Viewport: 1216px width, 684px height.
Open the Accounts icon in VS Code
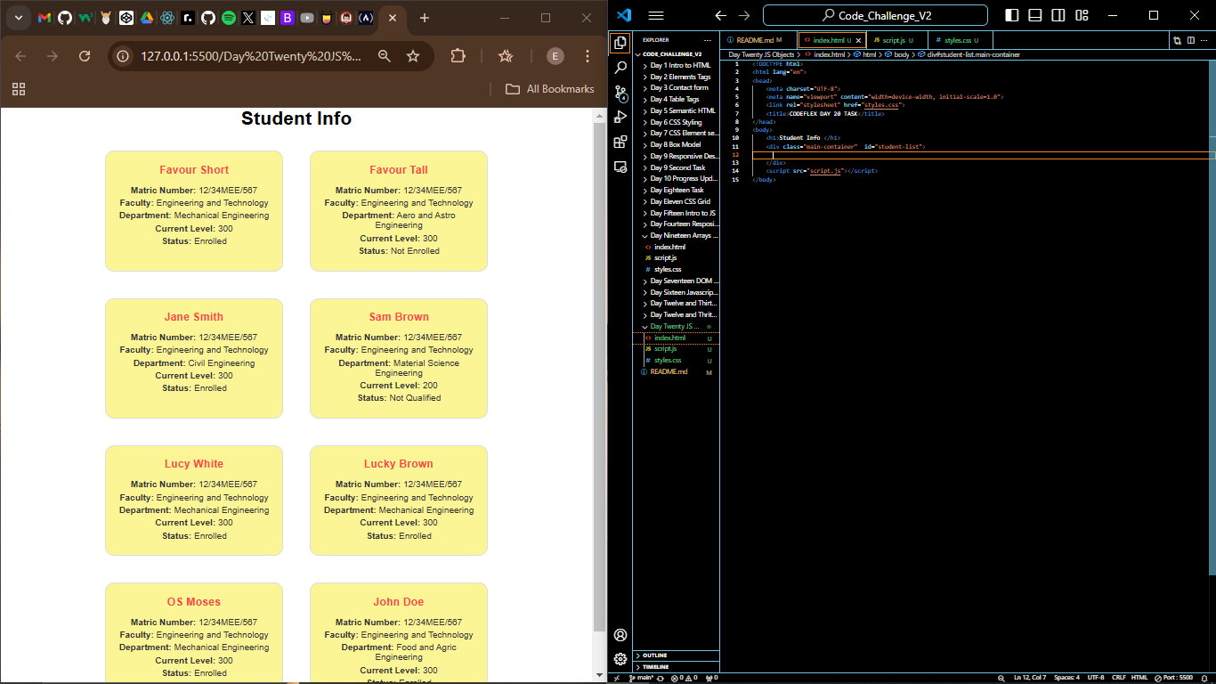620,635
